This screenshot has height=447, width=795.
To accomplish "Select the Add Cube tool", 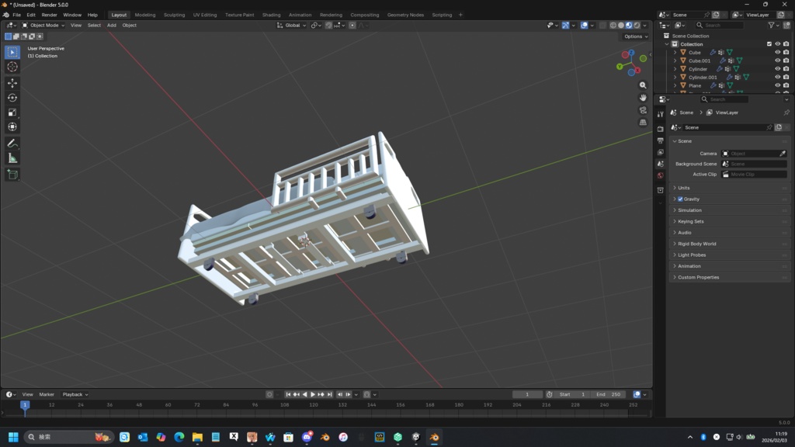I will coord(12,175).
